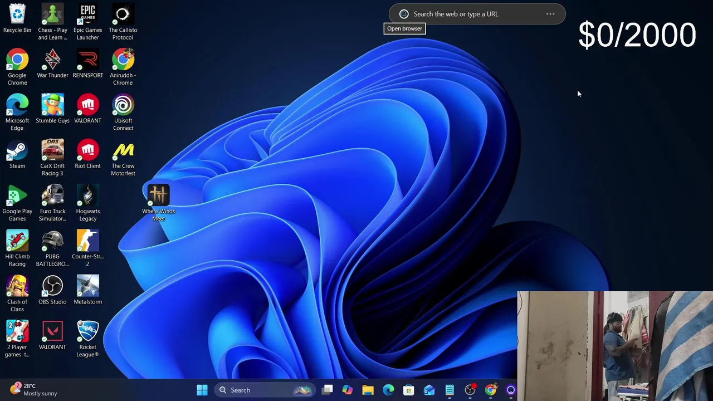Click Open browser icon in search bar
This screenshot has width=713, height=401.
pyautogui.click(x=404, y=14)
